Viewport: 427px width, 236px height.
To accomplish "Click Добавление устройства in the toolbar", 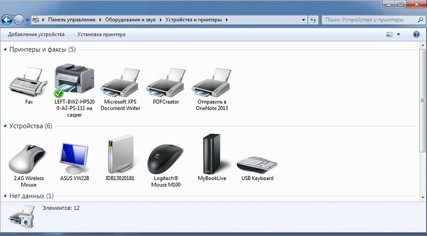I will point(36,34).
